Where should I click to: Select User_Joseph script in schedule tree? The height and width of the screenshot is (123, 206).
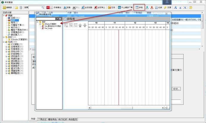pos(50,28)
